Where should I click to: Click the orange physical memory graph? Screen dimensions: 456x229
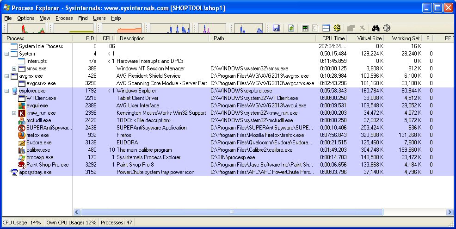coord(122,28)
